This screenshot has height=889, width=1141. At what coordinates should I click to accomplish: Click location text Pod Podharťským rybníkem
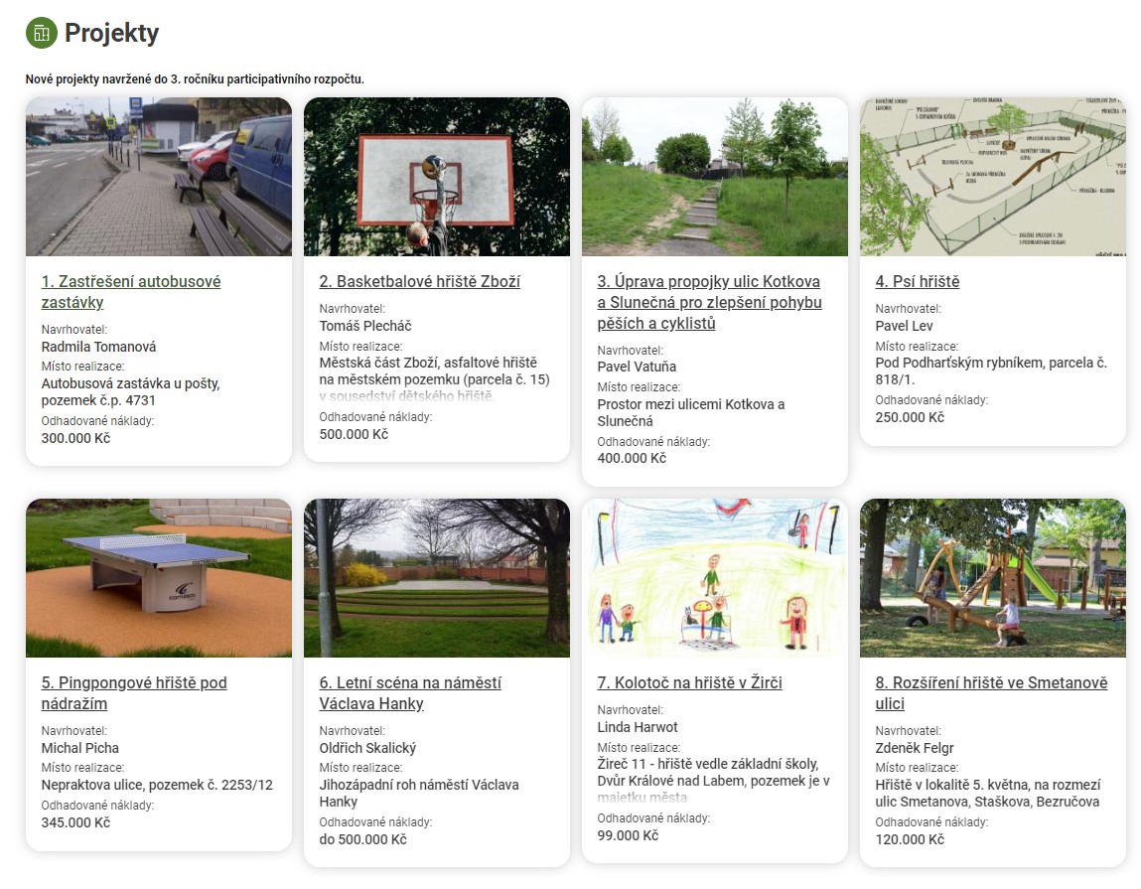pos(958,363)
